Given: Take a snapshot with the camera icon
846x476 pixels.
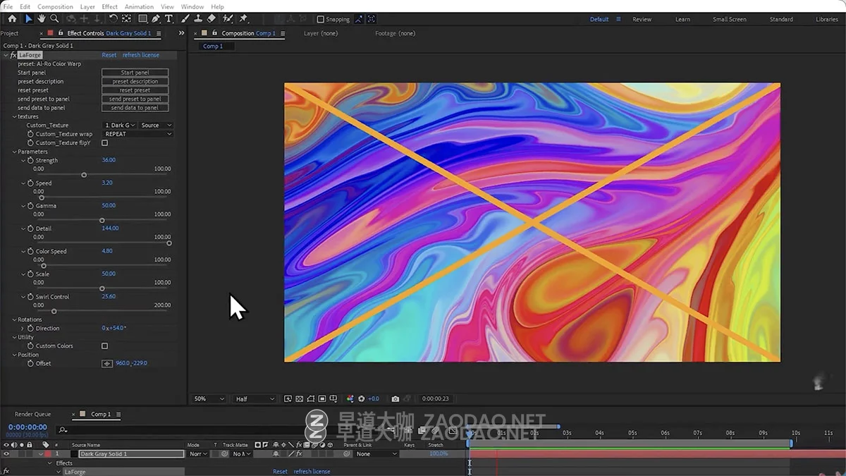Looking at the screenshot, I should click(x=396, y=398).
